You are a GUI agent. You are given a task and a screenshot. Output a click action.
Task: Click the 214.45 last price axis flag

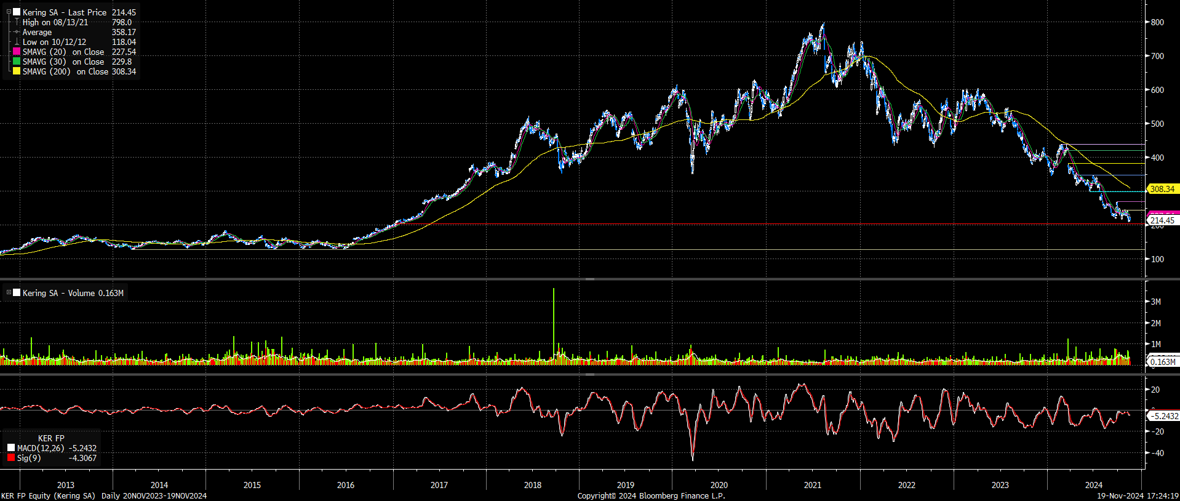(x=1163, y=220)
